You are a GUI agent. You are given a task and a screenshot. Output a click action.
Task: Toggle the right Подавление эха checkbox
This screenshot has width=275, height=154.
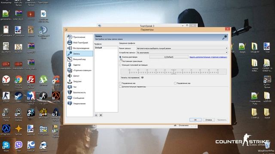(175, 83)
